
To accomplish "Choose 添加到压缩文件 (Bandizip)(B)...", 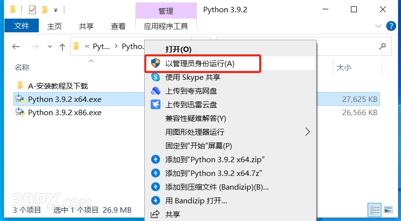I will (230, 187).
